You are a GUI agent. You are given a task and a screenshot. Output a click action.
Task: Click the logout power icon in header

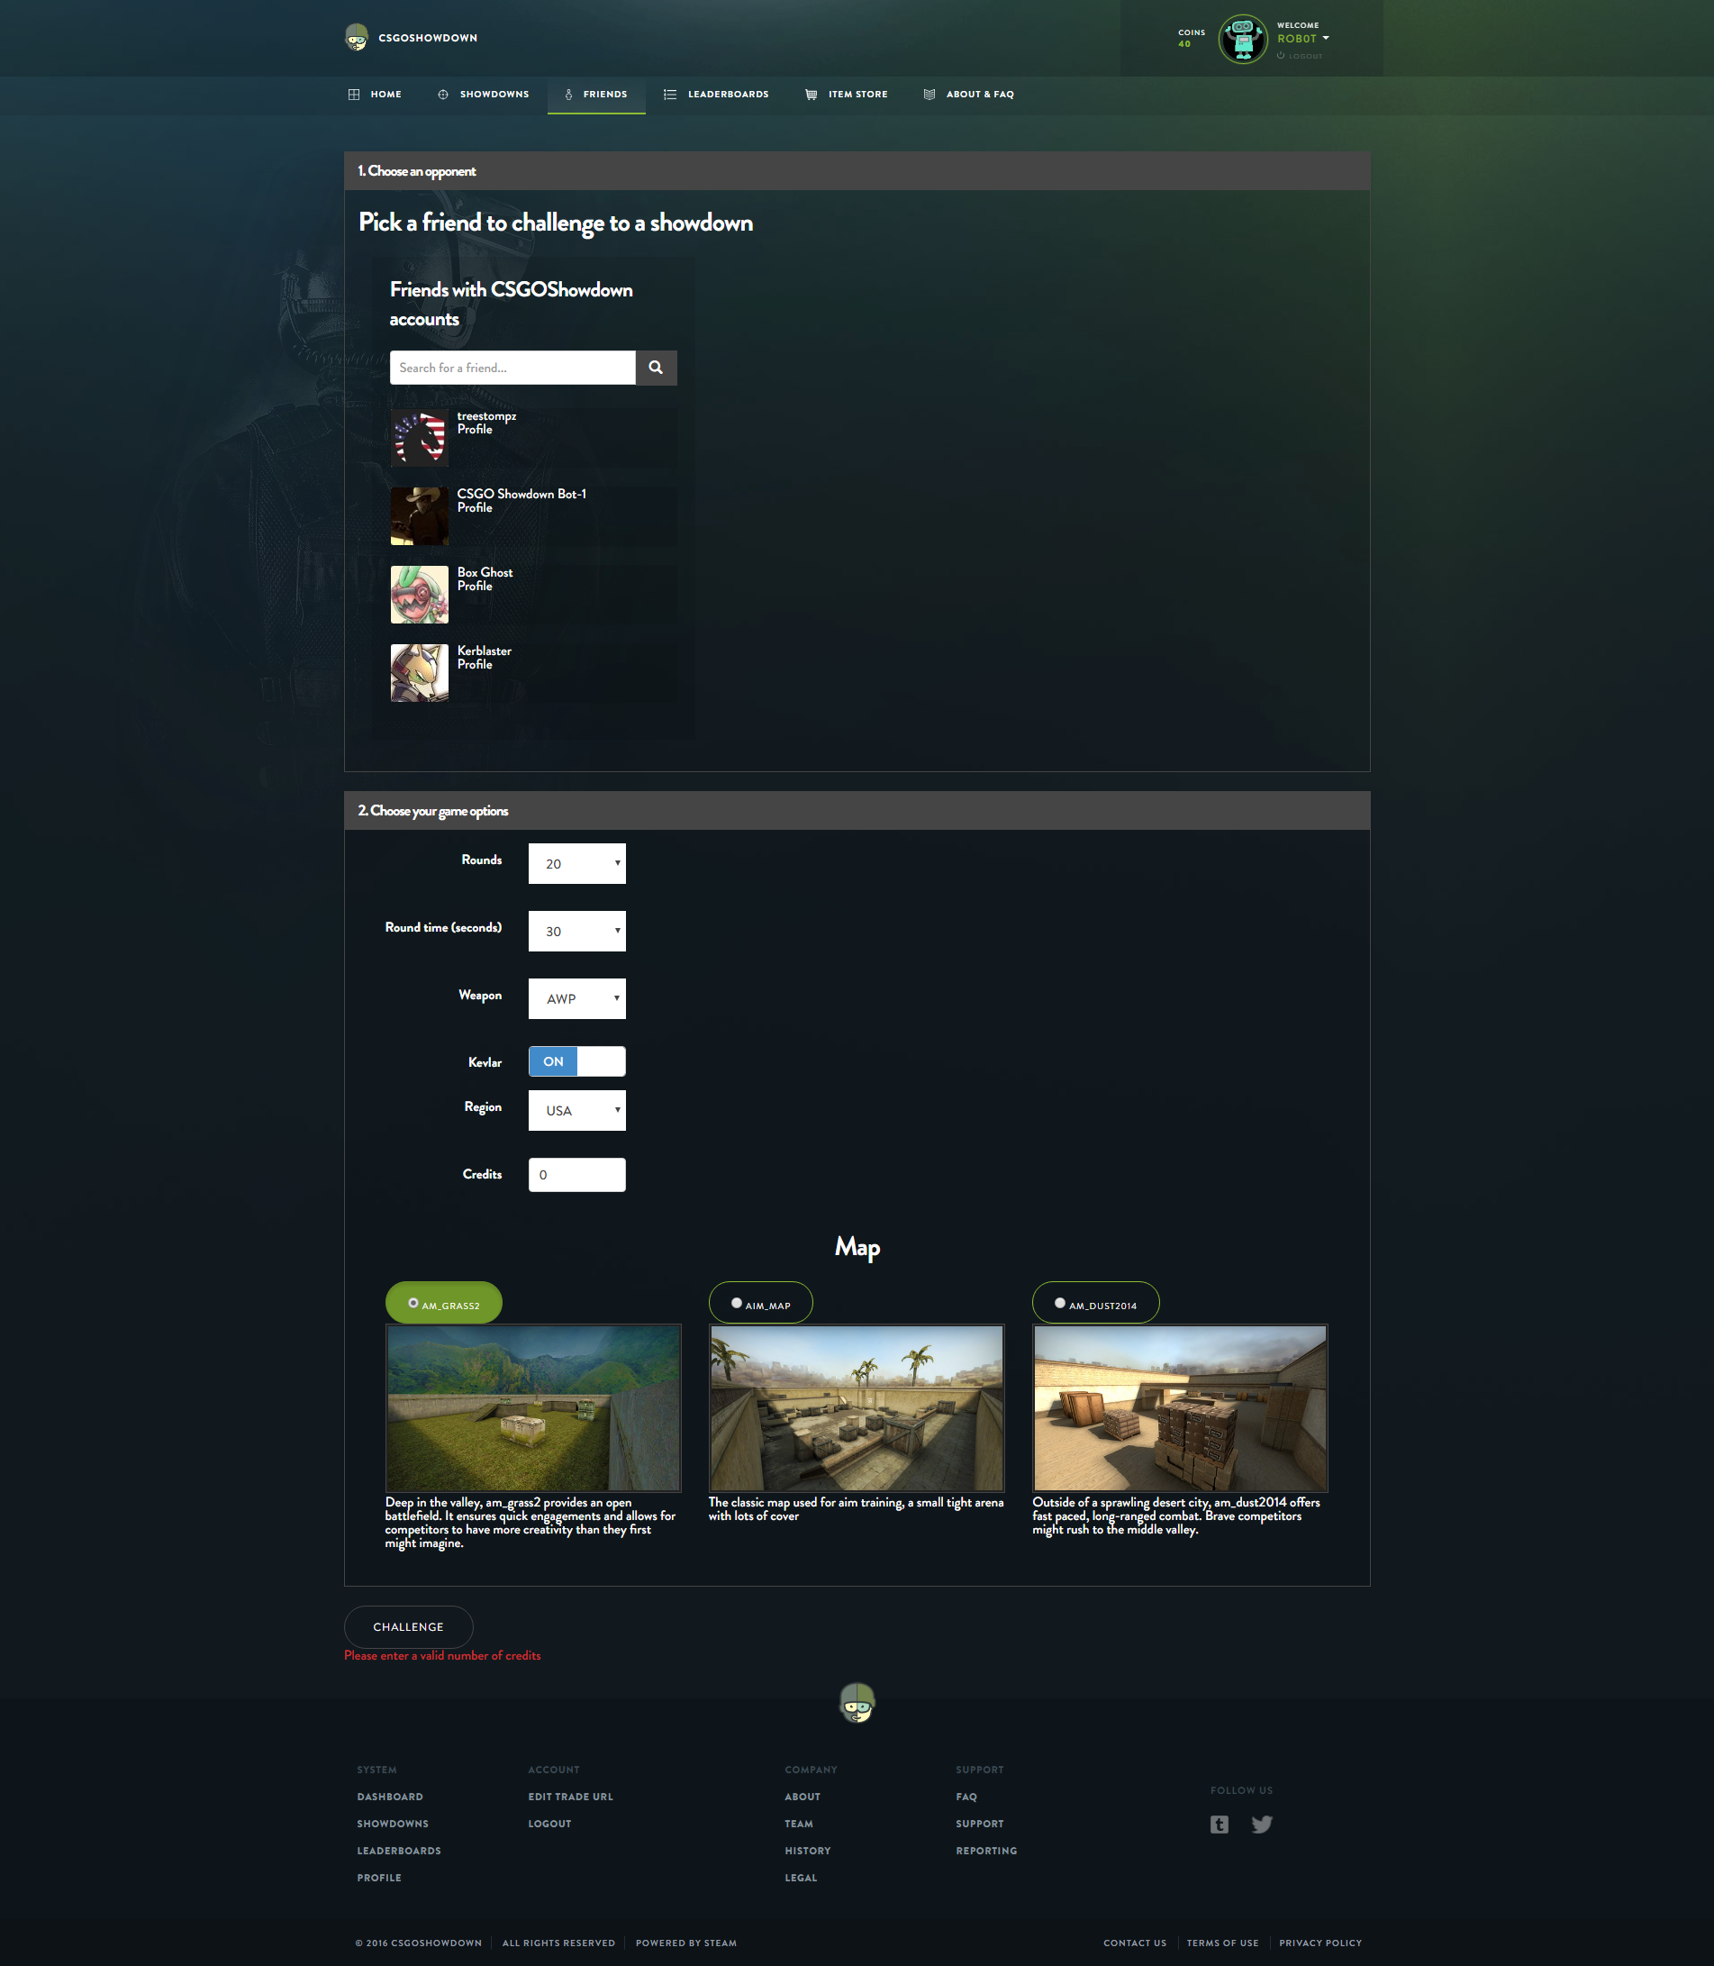pos(1281,56)
